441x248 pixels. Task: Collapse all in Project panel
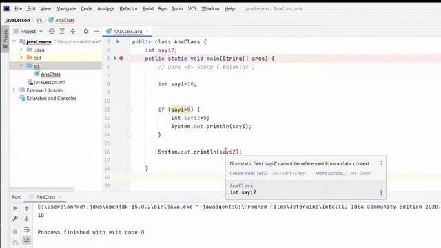point(73,32)
